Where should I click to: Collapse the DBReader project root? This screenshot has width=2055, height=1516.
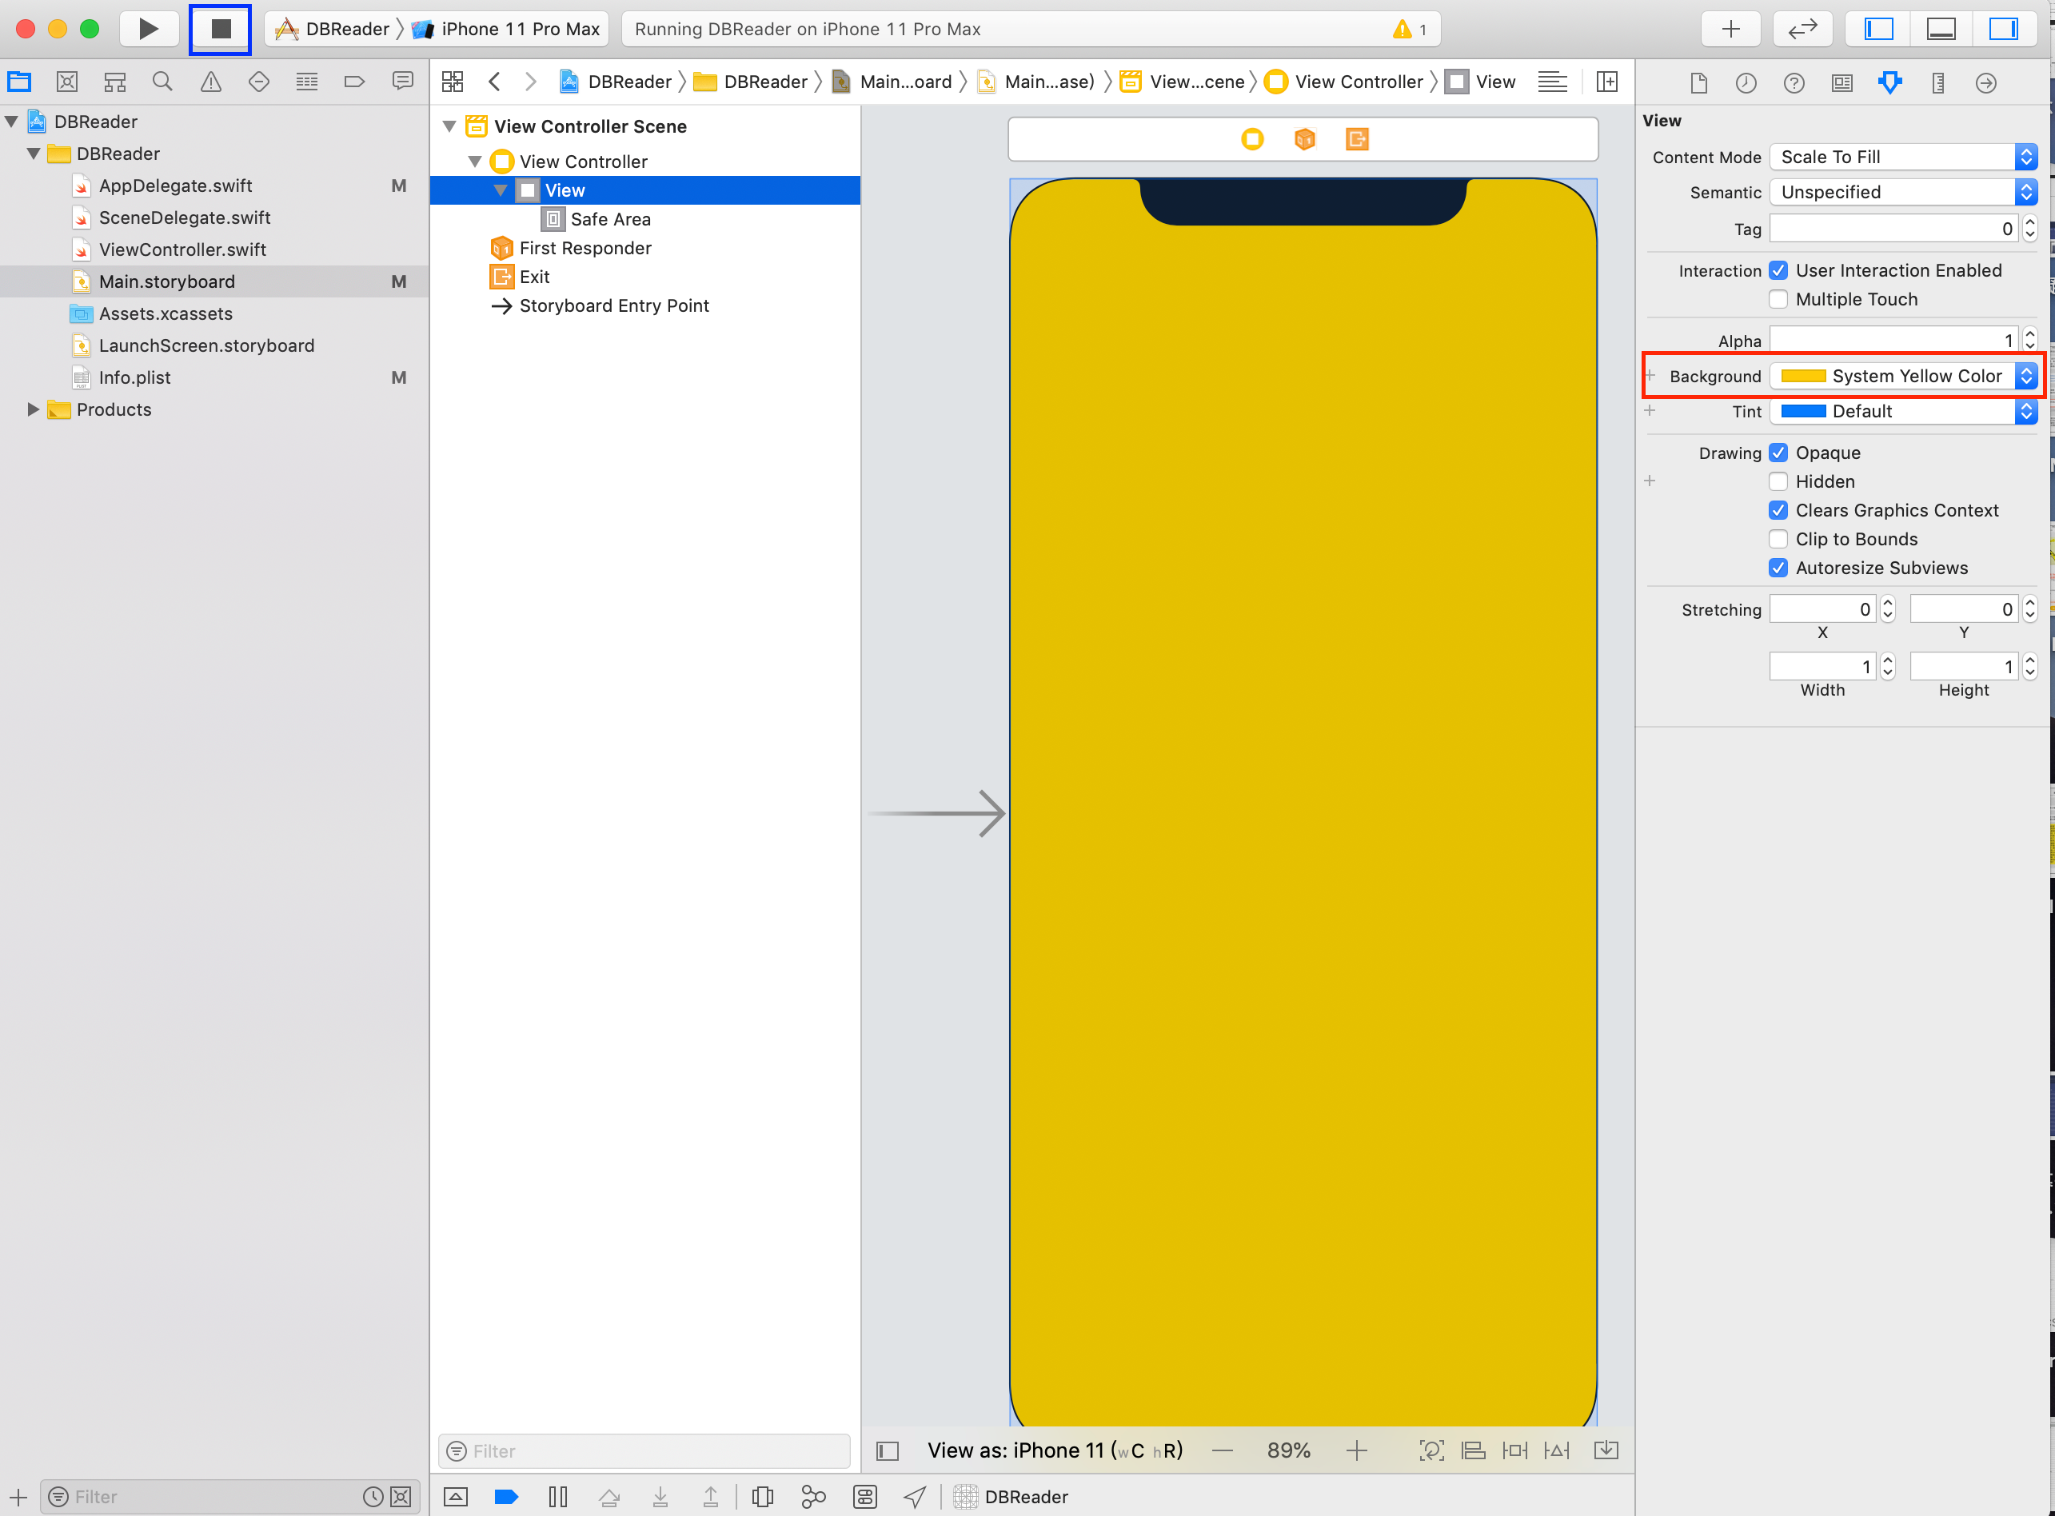tap(12, 121)
